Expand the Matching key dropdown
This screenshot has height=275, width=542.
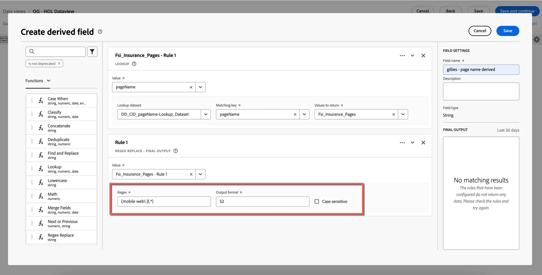304,114
